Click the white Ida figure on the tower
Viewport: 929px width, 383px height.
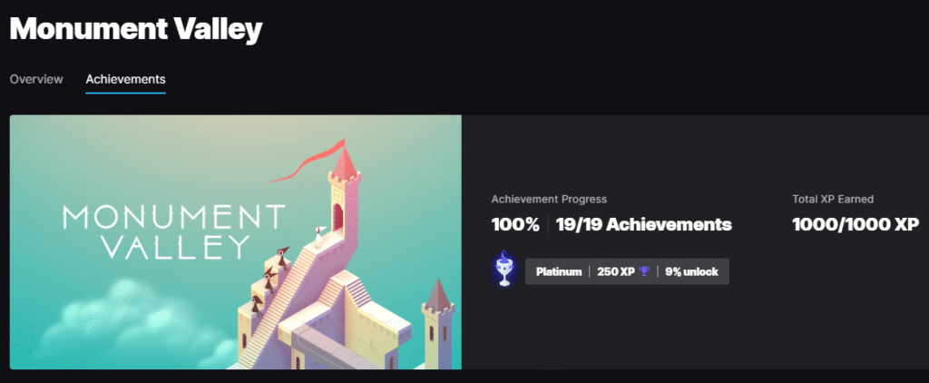pyautogui.click(x=318, y=237)
